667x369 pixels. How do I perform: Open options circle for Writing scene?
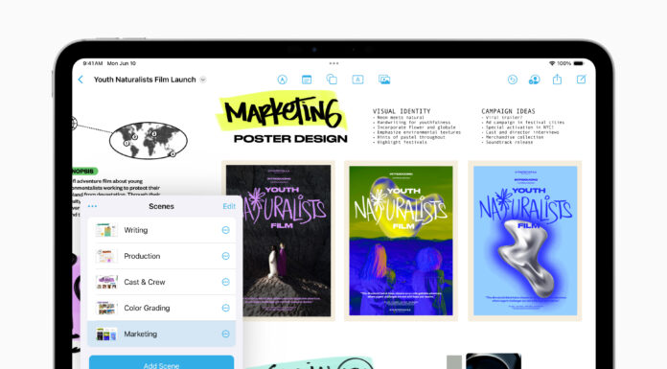pos(226,230)
